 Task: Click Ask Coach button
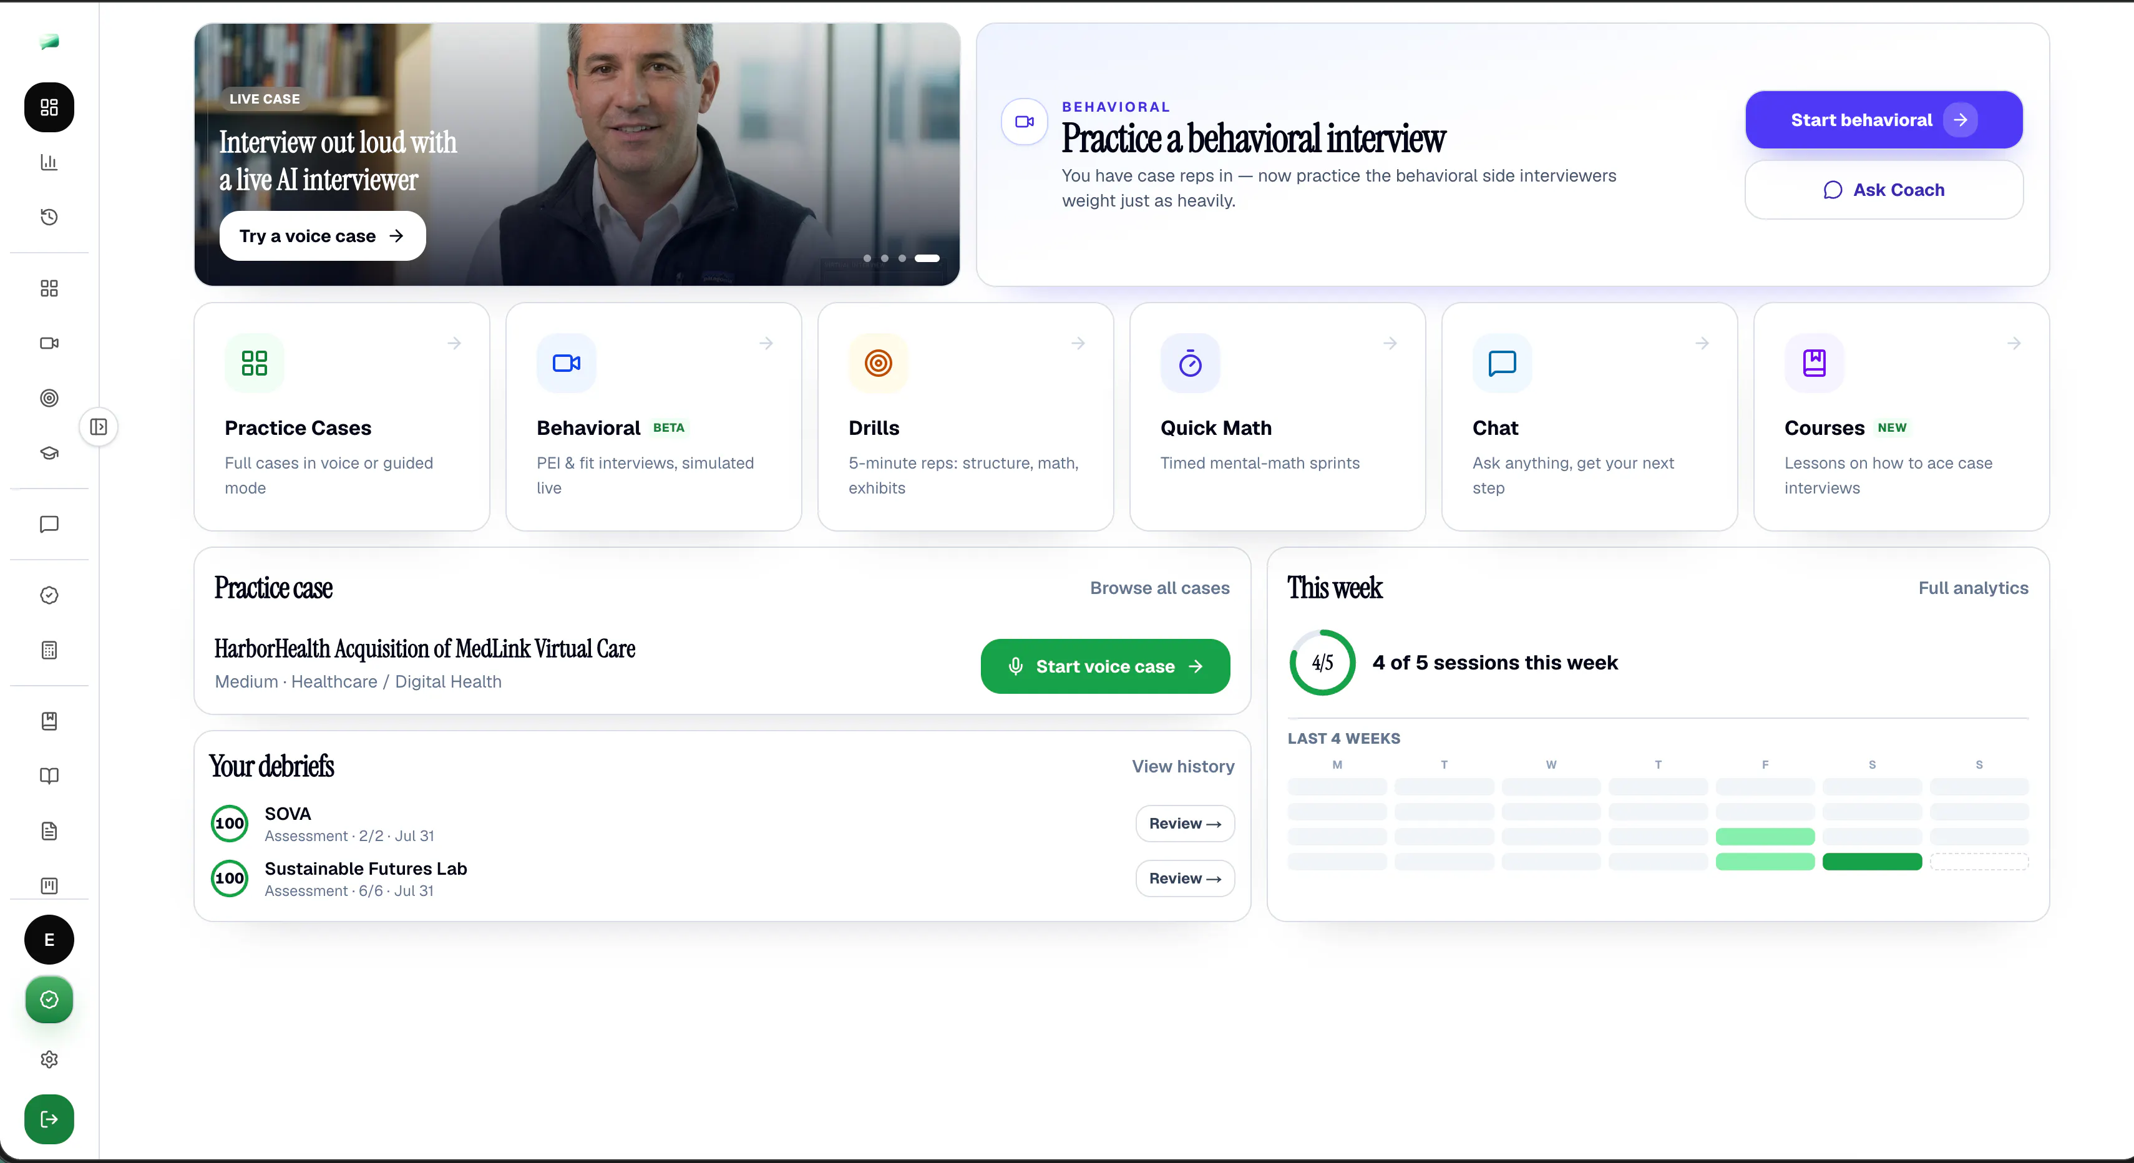tap(1884, 190)
